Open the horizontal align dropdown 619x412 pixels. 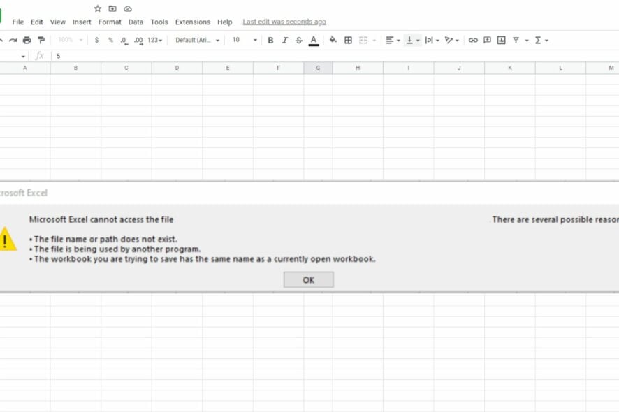click(x=393, y=40)
